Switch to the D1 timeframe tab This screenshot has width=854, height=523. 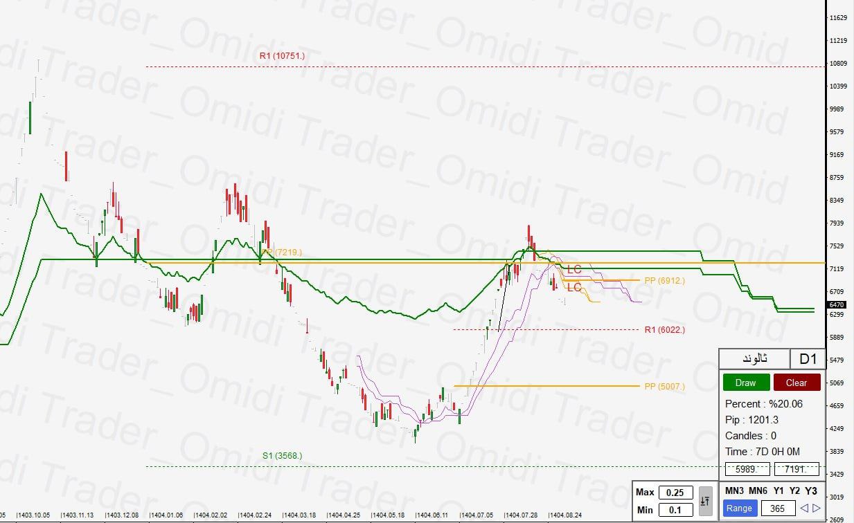pyautogui.click(x=808, y=358)
